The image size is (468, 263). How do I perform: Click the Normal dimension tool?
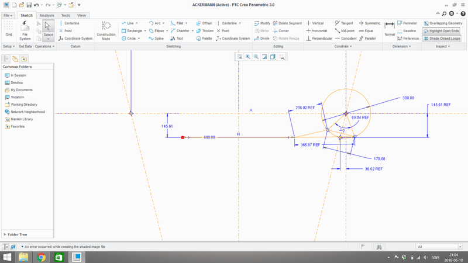pyautogui.click(x=390, y=29)
